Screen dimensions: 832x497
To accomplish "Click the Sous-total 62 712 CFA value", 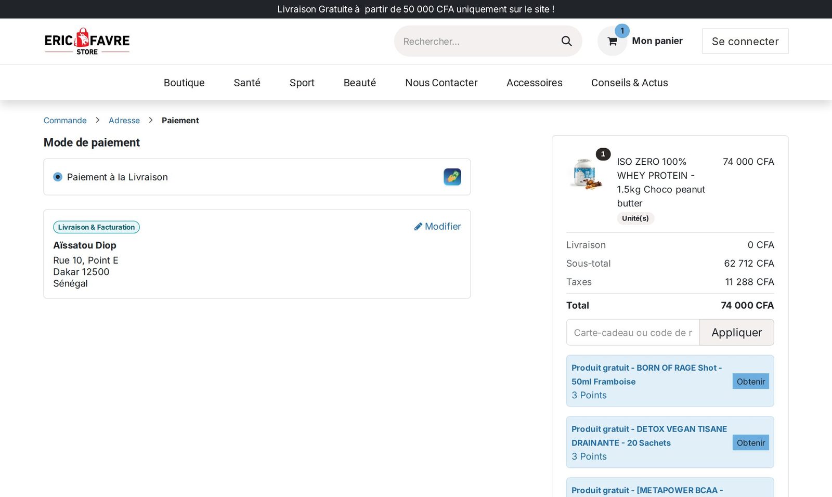I will [x=749, y=264].
